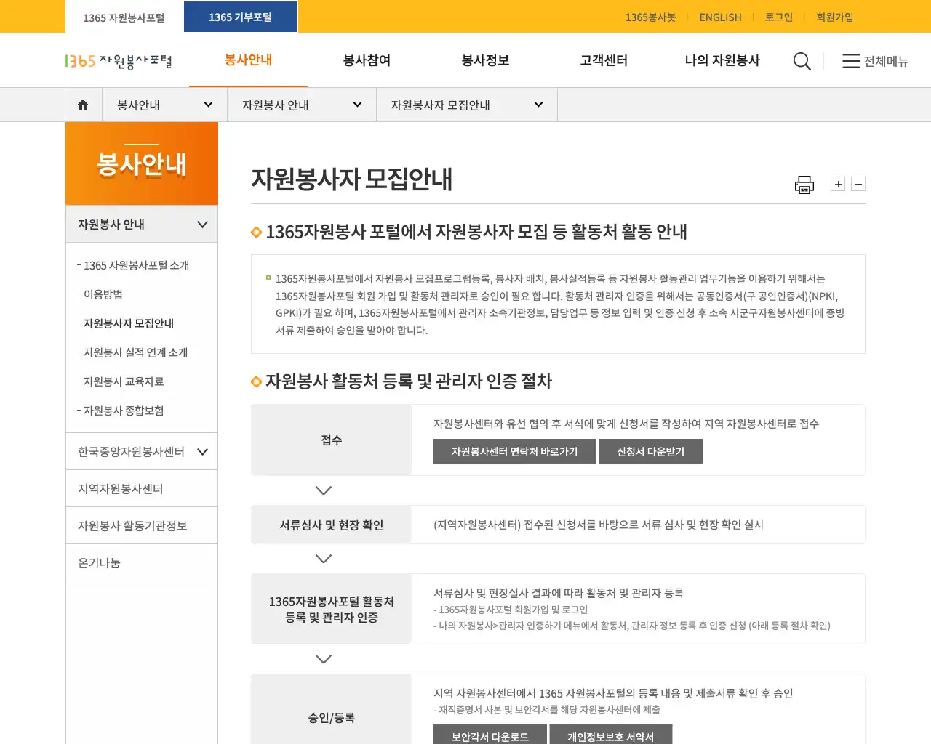
Task: Expand the 한국중앙자원봉사센터 sidebar section
Action: point(201,451)
